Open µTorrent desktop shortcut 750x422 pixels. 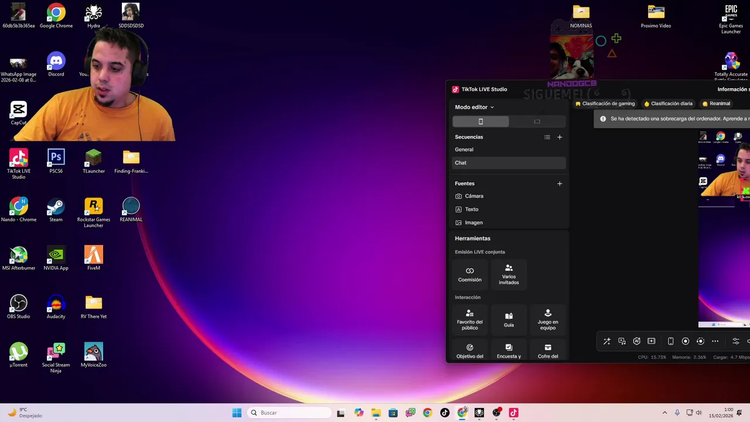click(19, 355)
